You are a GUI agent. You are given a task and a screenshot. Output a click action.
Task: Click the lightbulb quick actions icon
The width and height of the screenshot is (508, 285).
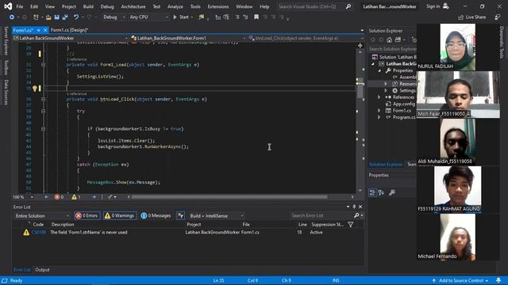click(x=35, y=89)
